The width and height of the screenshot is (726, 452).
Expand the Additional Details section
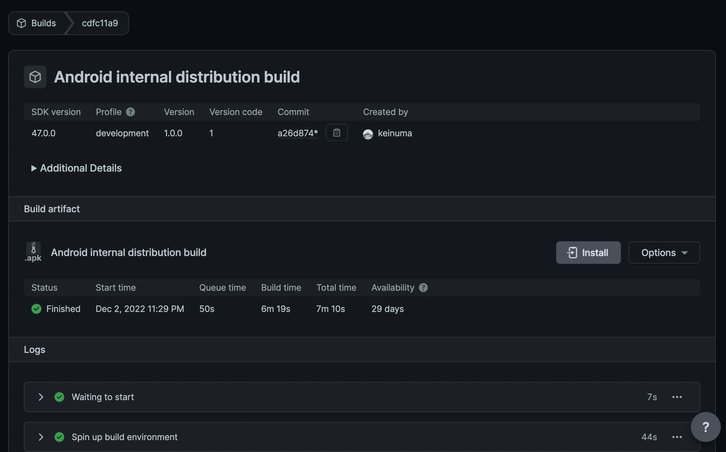pyautogui.click(x=76, y=168)
